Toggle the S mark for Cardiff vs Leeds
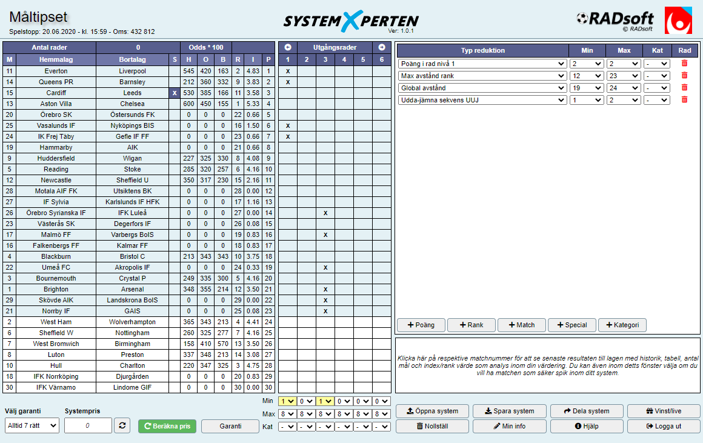703x443 pixels. tap(175, 93)
